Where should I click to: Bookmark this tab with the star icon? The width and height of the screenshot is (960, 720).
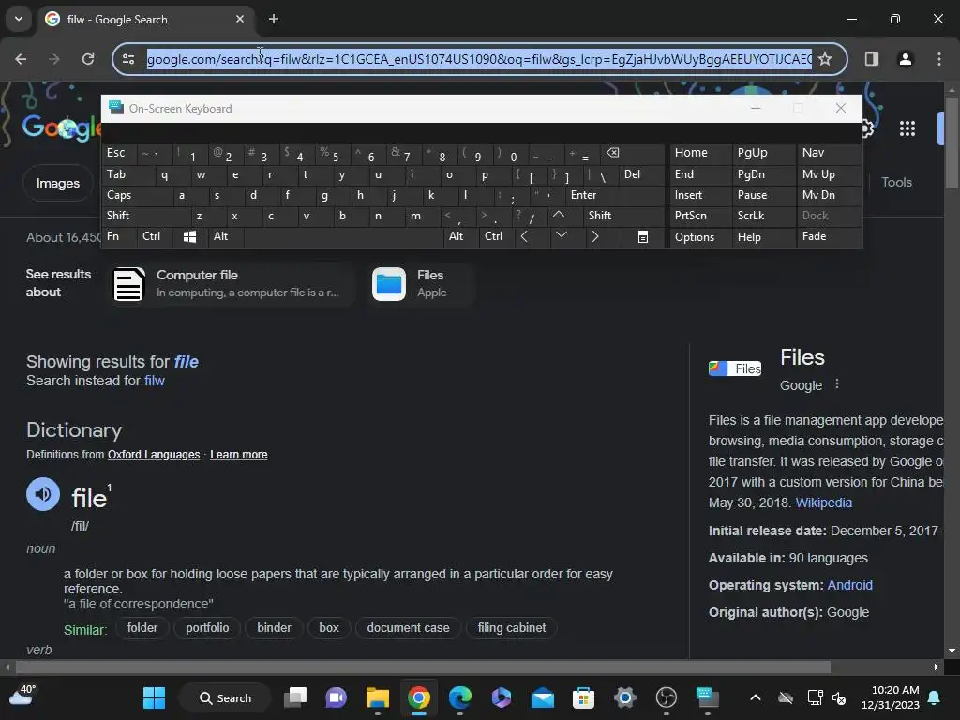(825, 59)
